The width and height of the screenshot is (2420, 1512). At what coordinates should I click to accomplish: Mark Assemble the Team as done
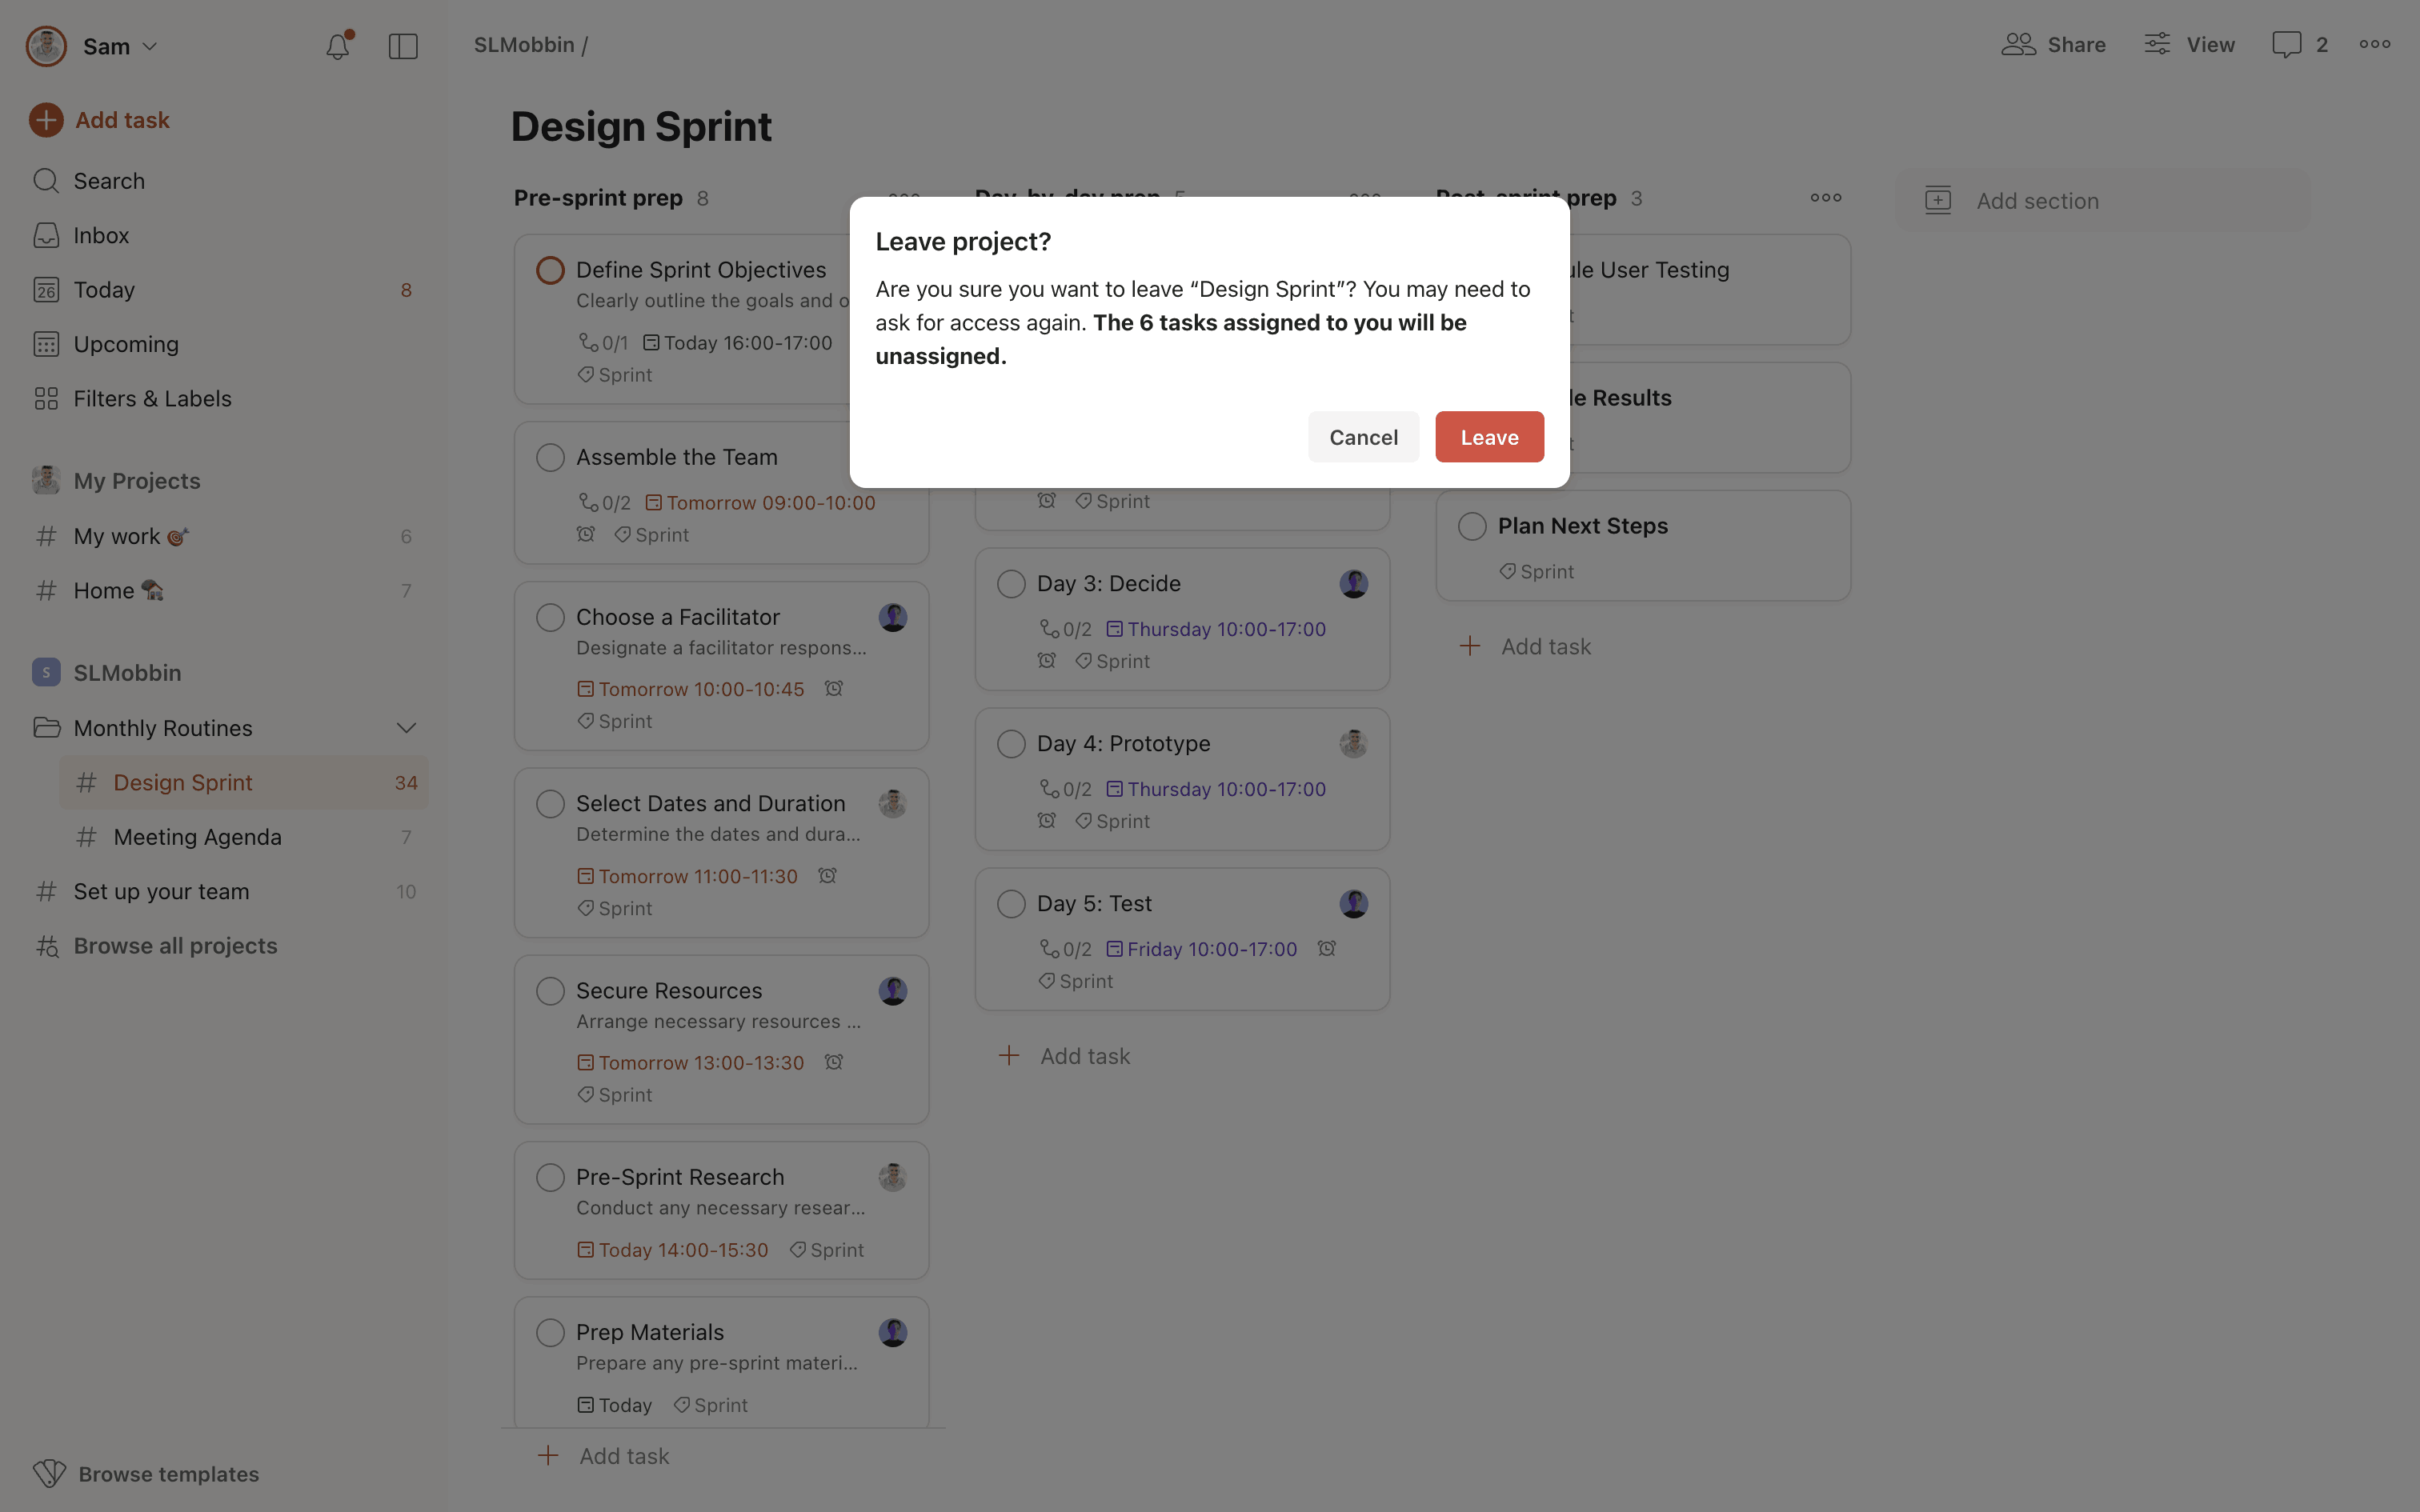pyautogui.click(x=550, y=457)
